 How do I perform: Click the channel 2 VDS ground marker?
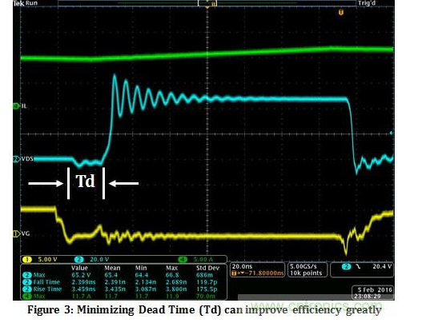[17, 159]
